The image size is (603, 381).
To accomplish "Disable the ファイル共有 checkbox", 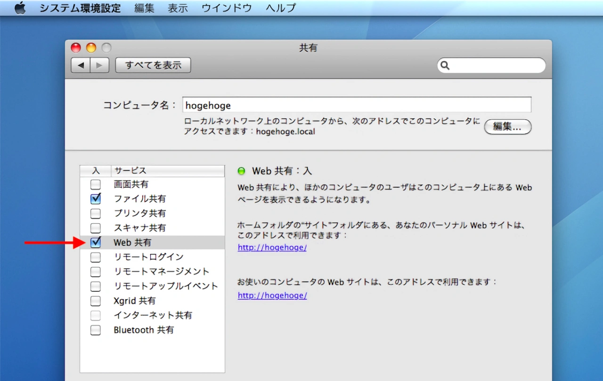I will (96, 198).
